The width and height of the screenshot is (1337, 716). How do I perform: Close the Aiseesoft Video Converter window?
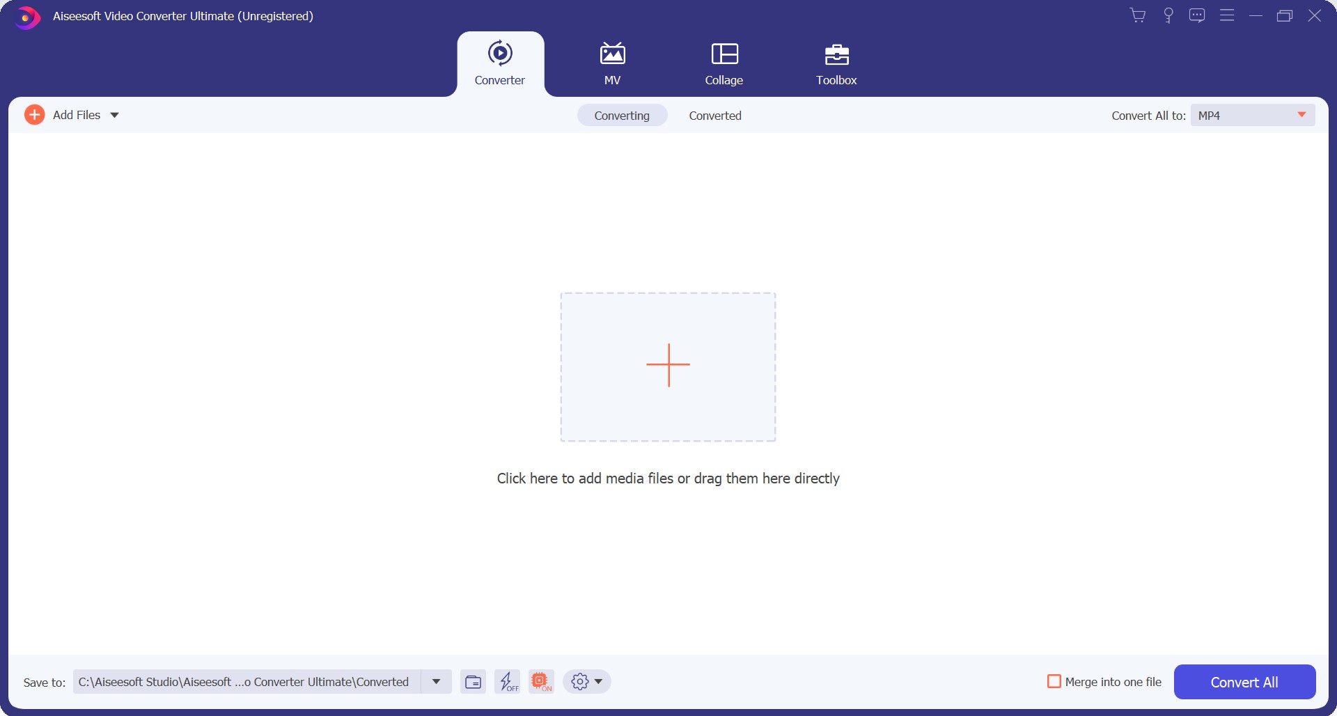coord(1314,15)
